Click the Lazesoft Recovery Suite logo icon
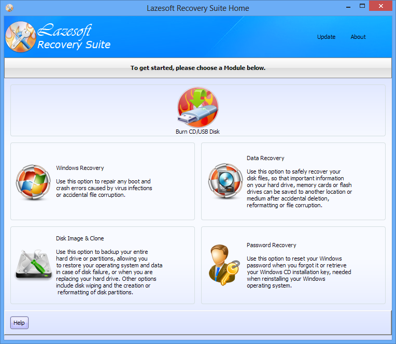The height and width of the screenshot is (344, 396). (21, 37)
